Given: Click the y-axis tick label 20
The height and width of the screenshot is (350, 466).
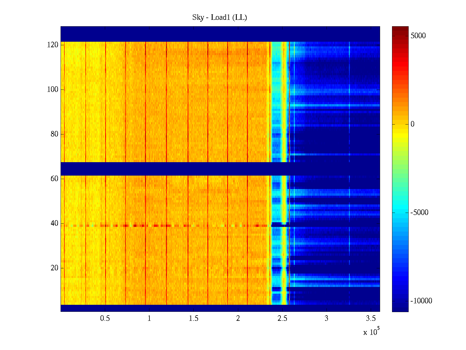Looking at the screenshot, I should [x=54, y=268].
